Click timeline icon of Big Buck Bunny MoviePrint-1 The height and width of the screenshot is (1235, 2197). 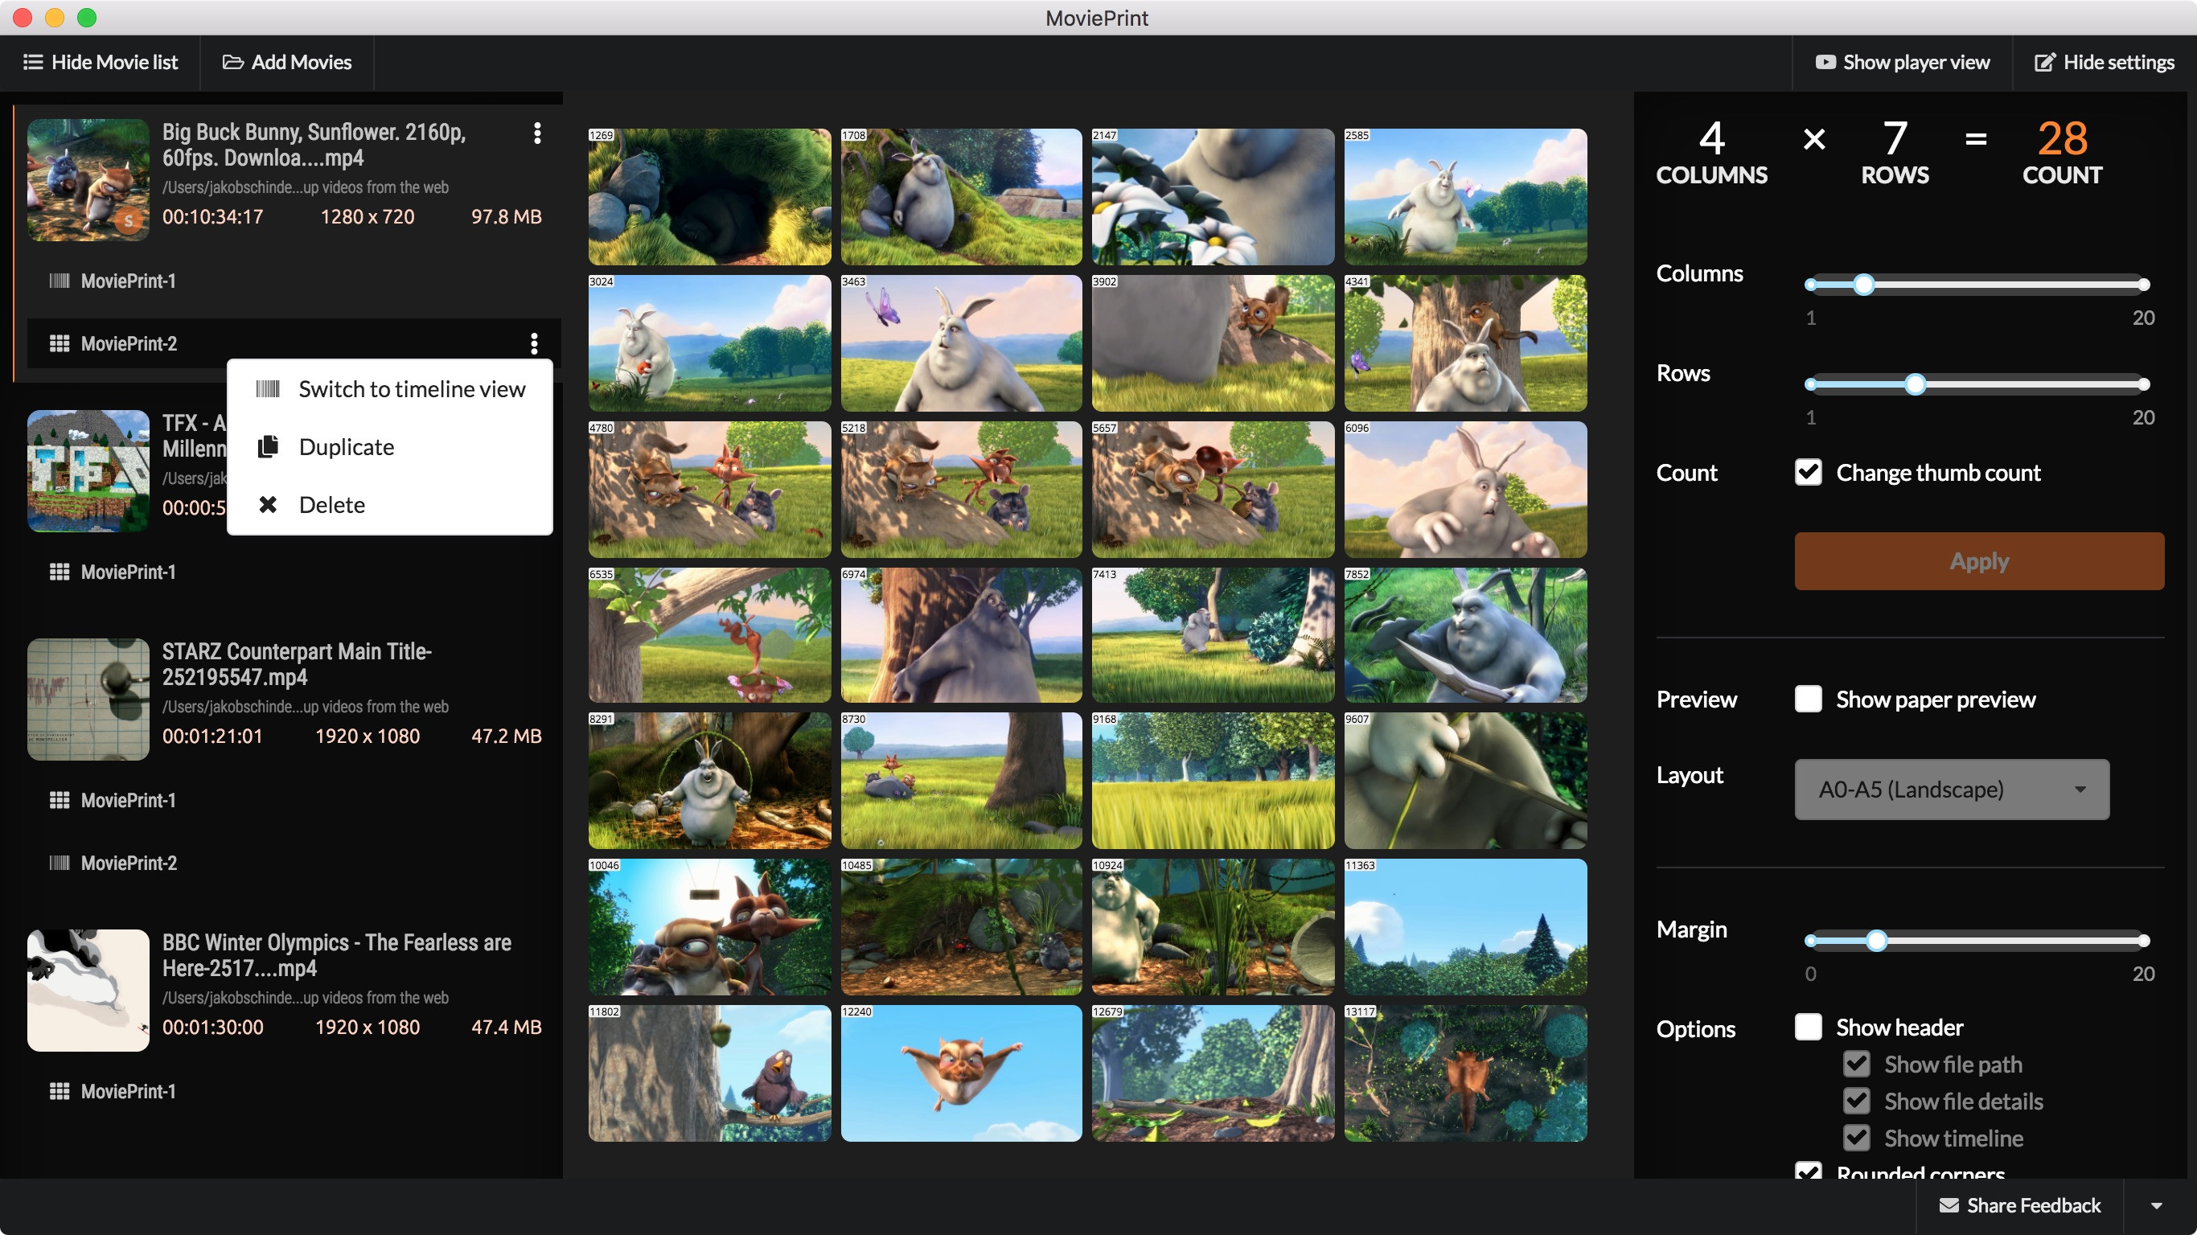click(x=59, y=281)
